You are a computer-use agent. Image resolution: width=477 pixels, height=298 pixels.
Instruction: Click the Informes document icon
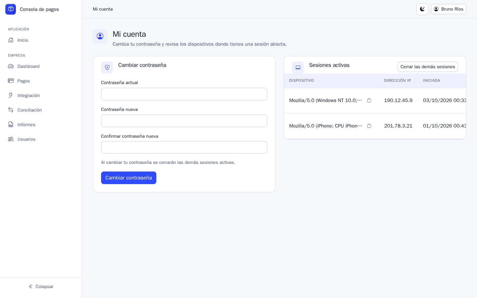(x=11, y=124)
